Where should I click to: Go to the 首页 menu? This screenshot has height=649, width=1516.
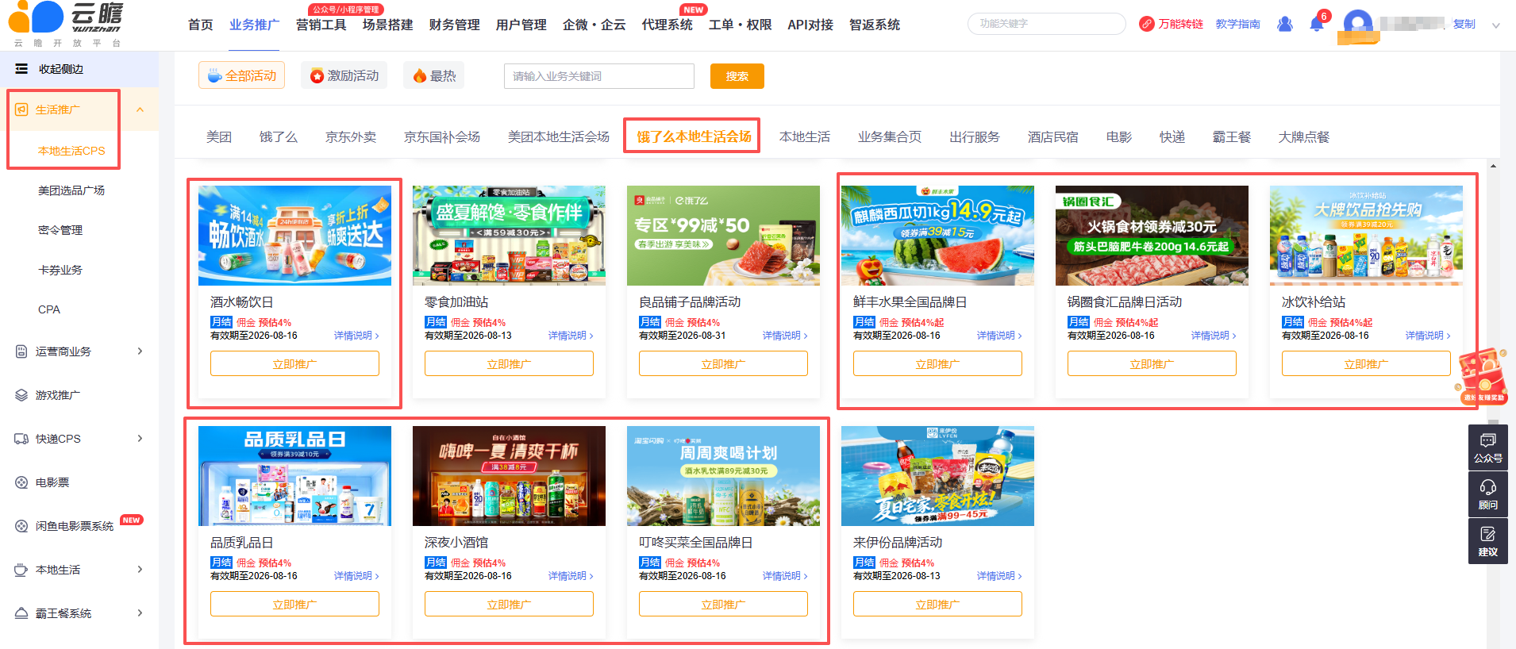[201, 25]
